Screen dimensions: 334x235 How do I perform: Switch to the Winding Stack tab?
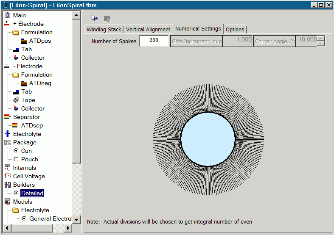pos(104,30)
